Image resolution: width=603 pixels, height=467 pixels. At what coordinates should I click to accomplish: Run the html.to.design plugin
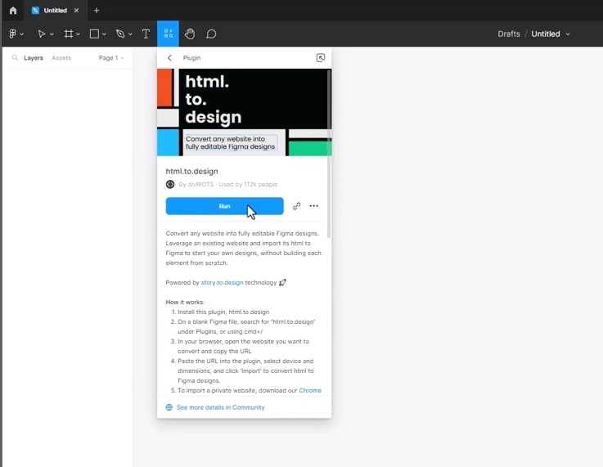224,206
